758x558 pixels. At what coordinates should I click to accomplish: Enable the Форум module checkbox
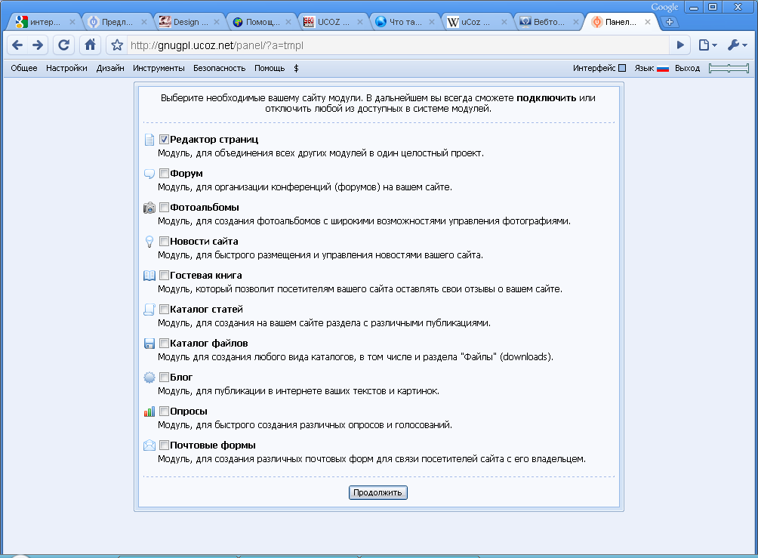[x=164, y=174]
